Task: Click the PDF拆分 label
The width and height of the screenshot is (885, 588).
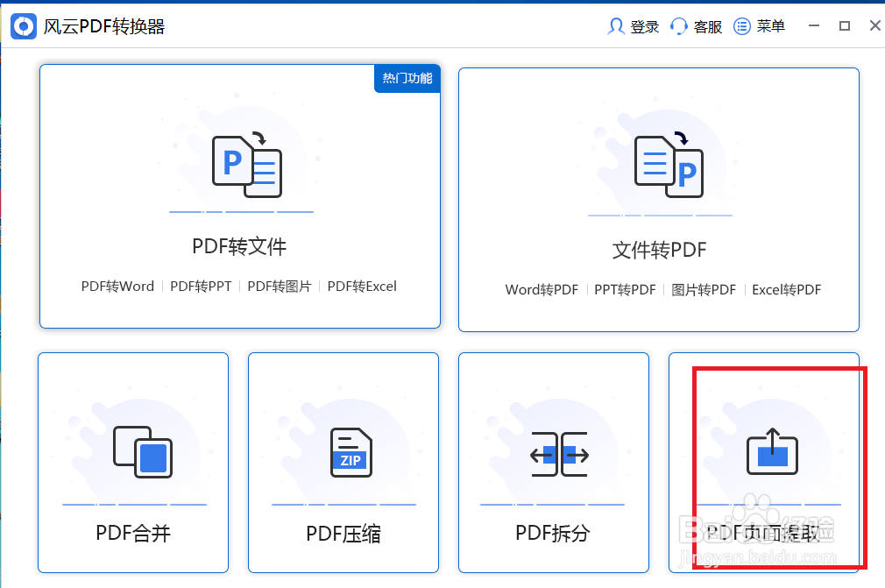Action: (553, 533)
